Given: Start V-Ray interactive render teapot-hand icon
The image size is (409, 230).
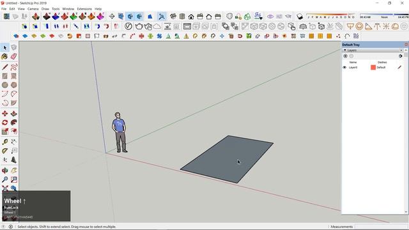Looking at the screenshot, I should click(x=148, y=26).
